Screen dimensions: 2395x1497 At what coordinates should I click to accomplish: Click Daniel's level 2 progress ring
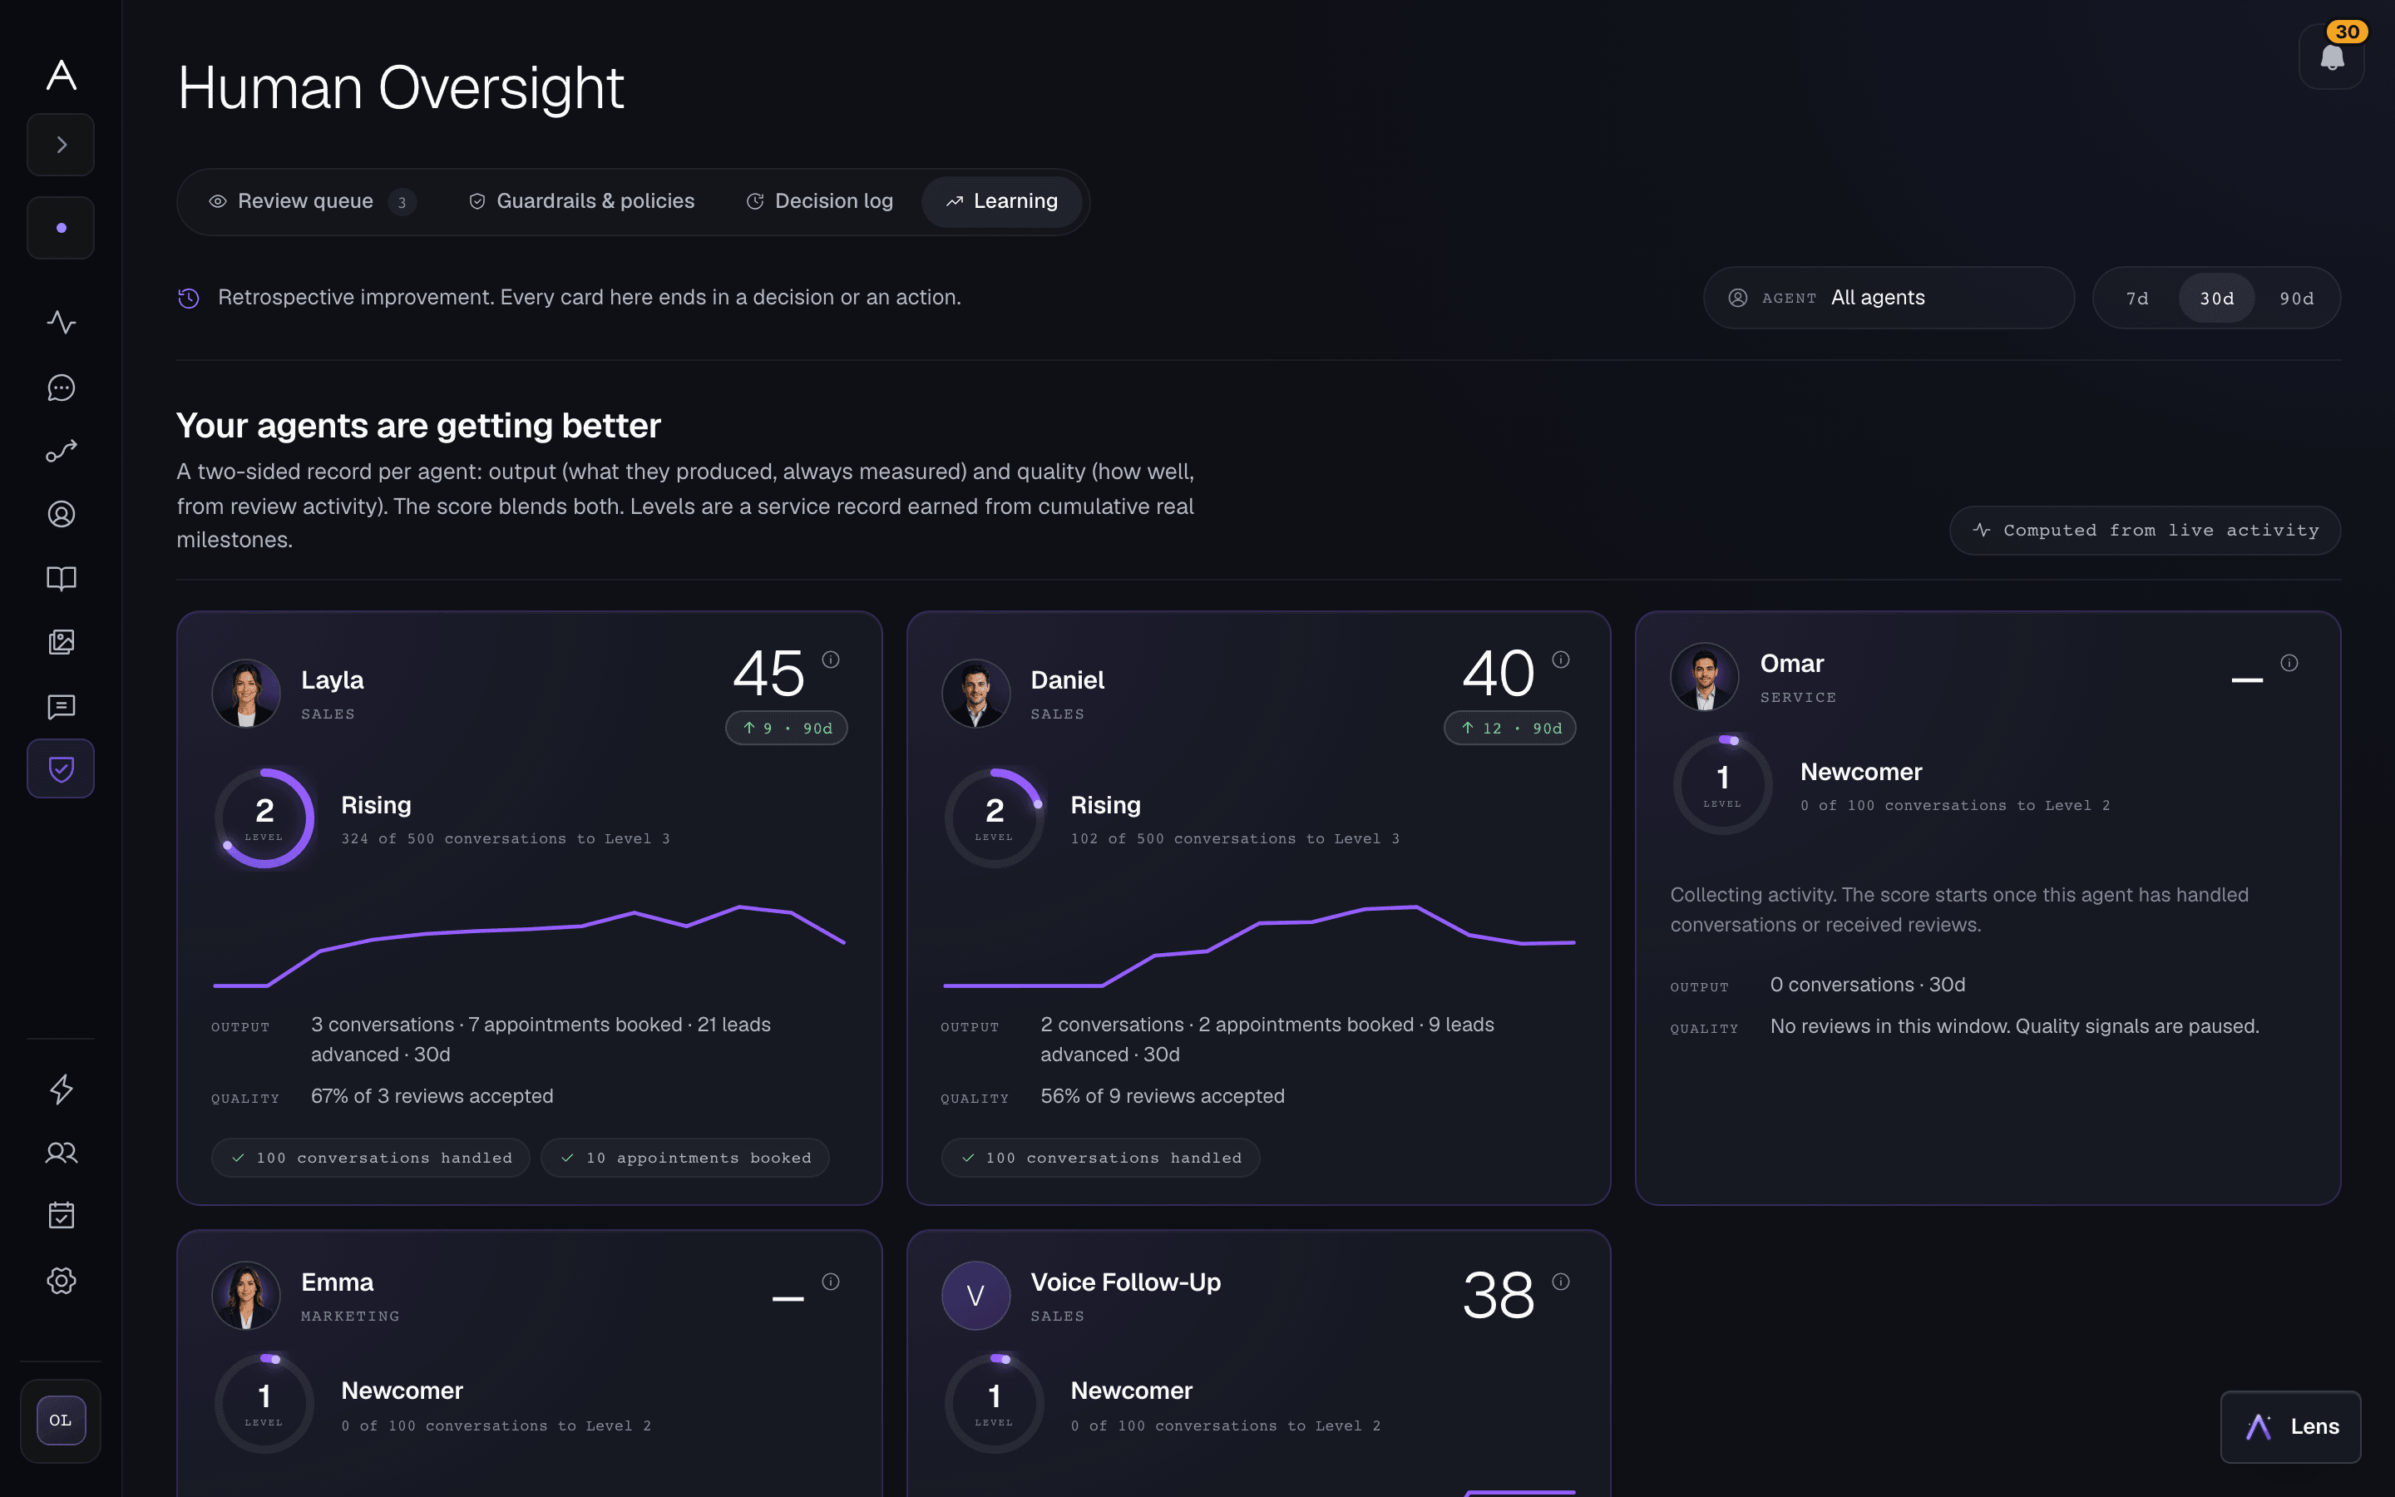coord(995,818)
